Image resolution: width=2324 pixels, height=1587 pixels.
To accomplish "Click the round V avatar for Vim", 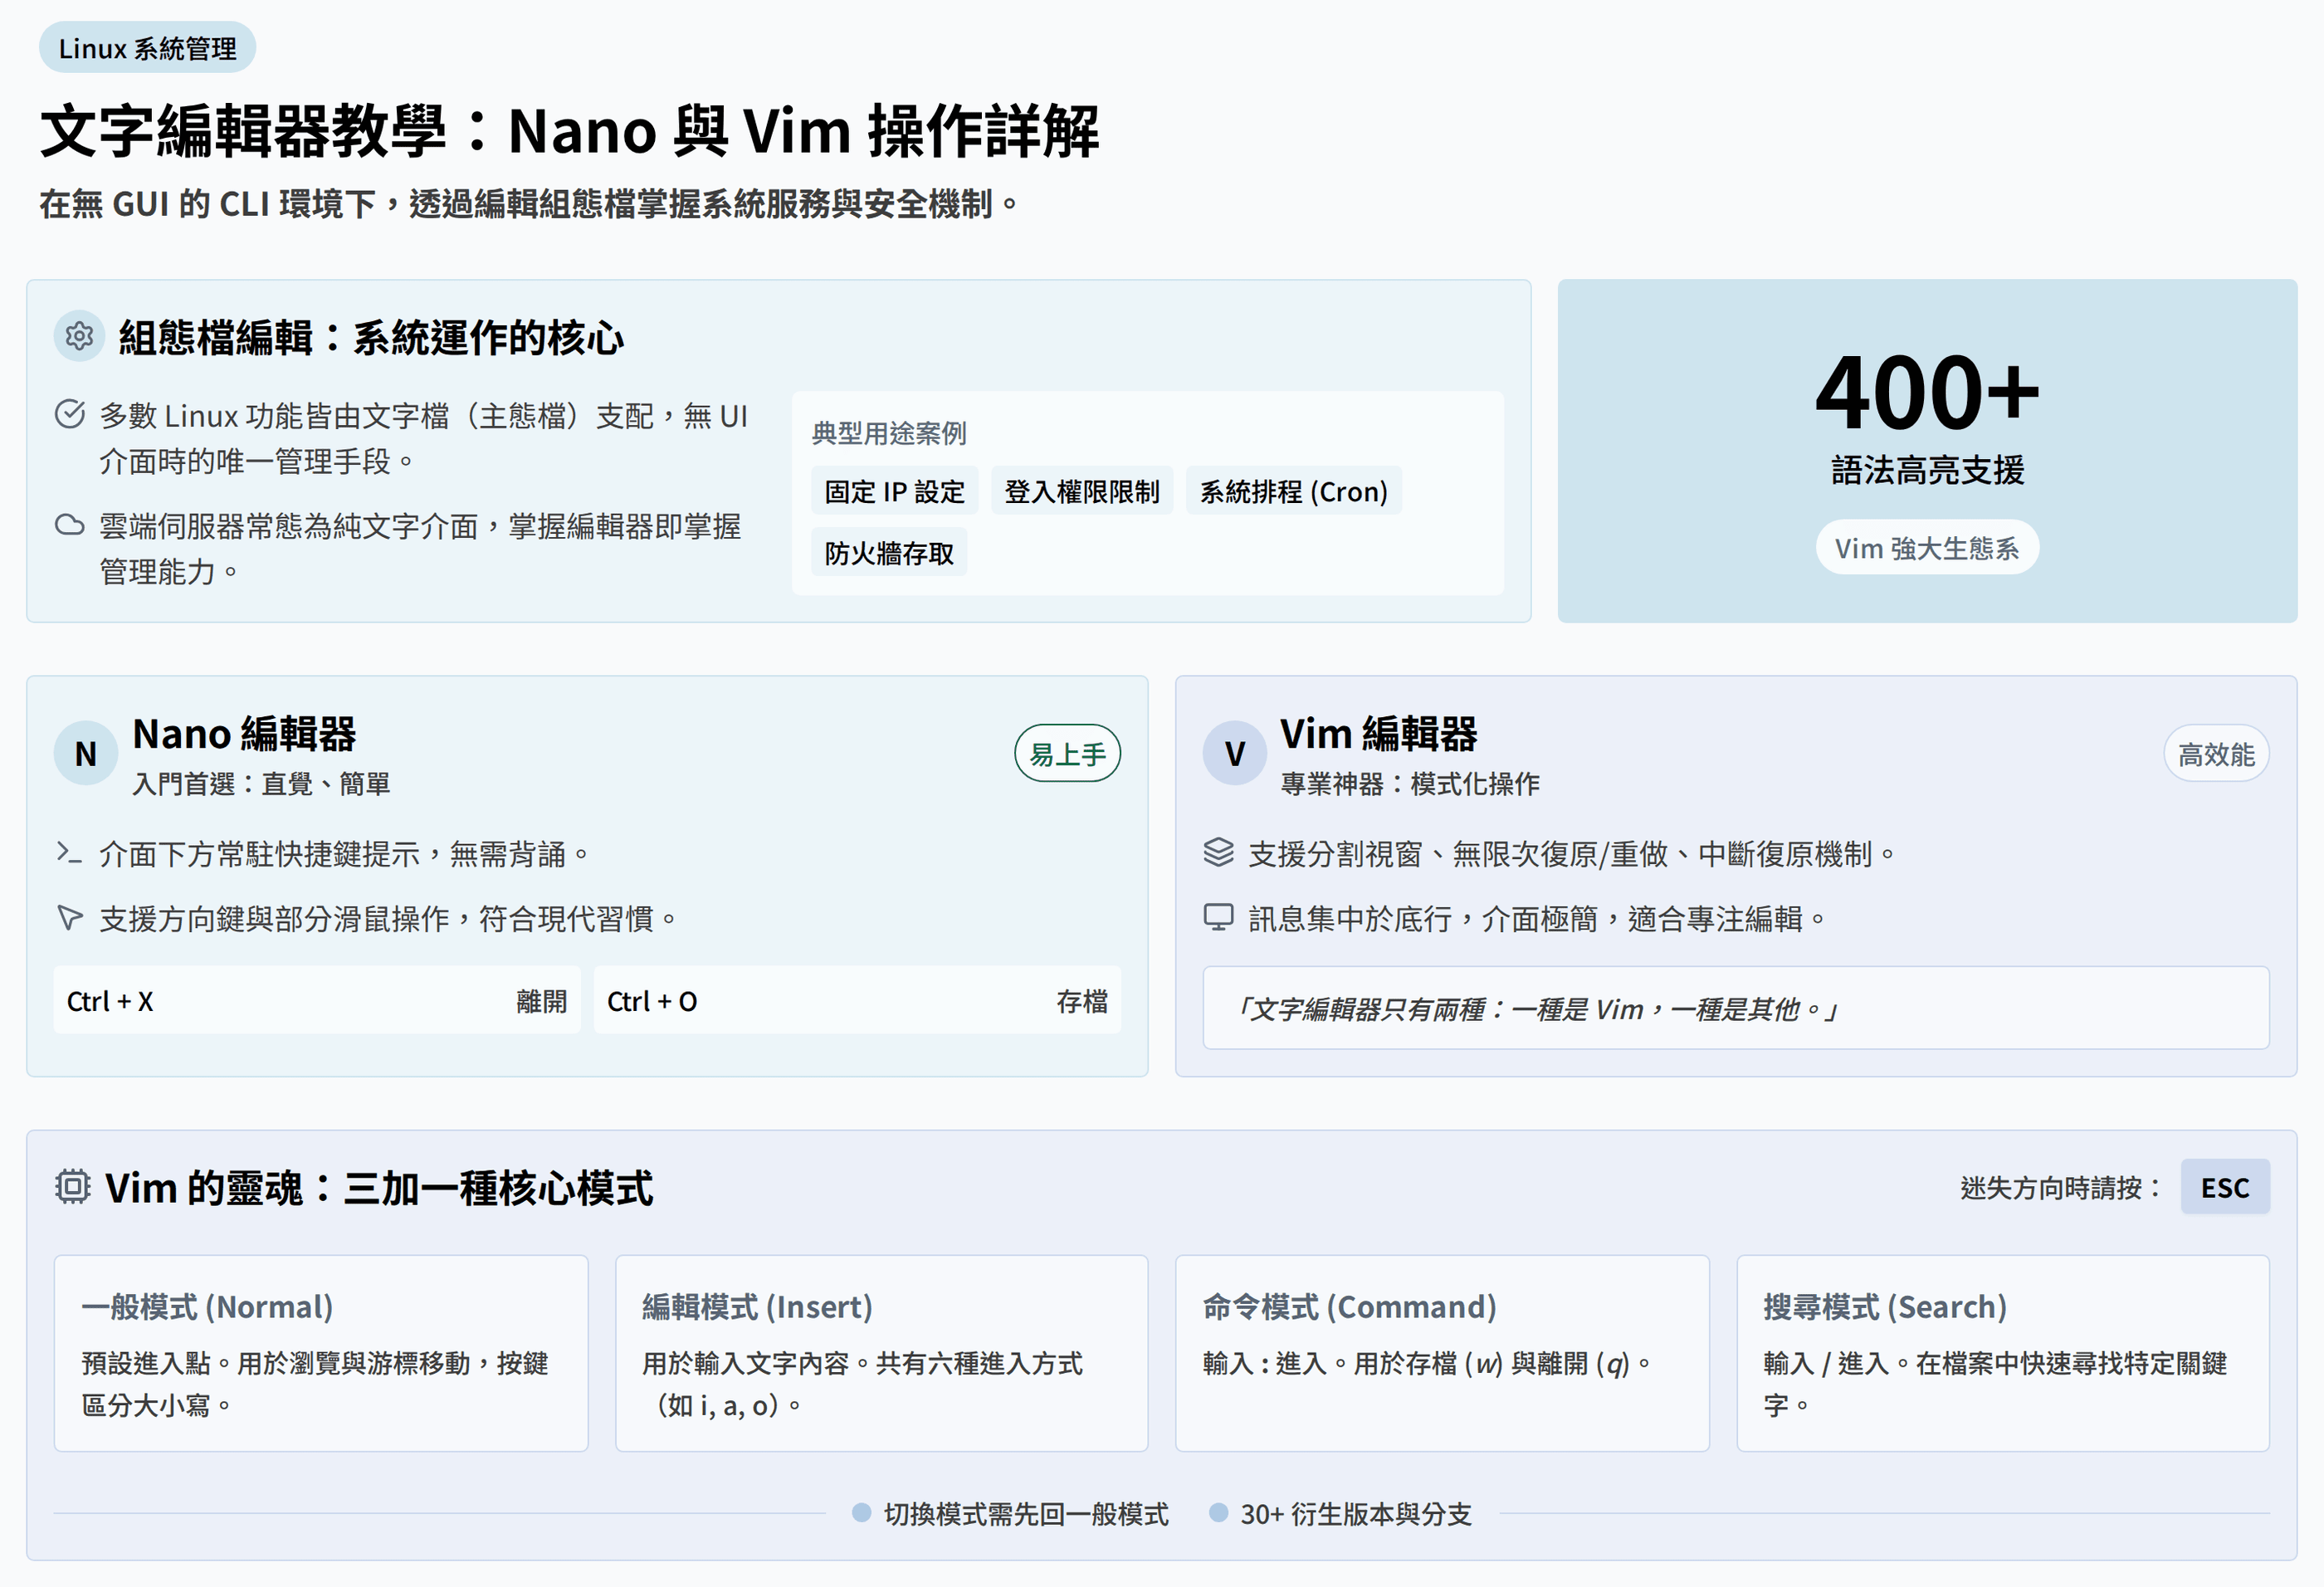I will (1234, 753).
